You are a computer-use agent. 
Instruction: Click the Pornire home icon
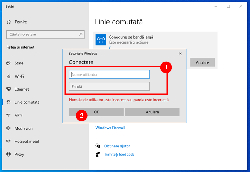click(x=9, y=22)
